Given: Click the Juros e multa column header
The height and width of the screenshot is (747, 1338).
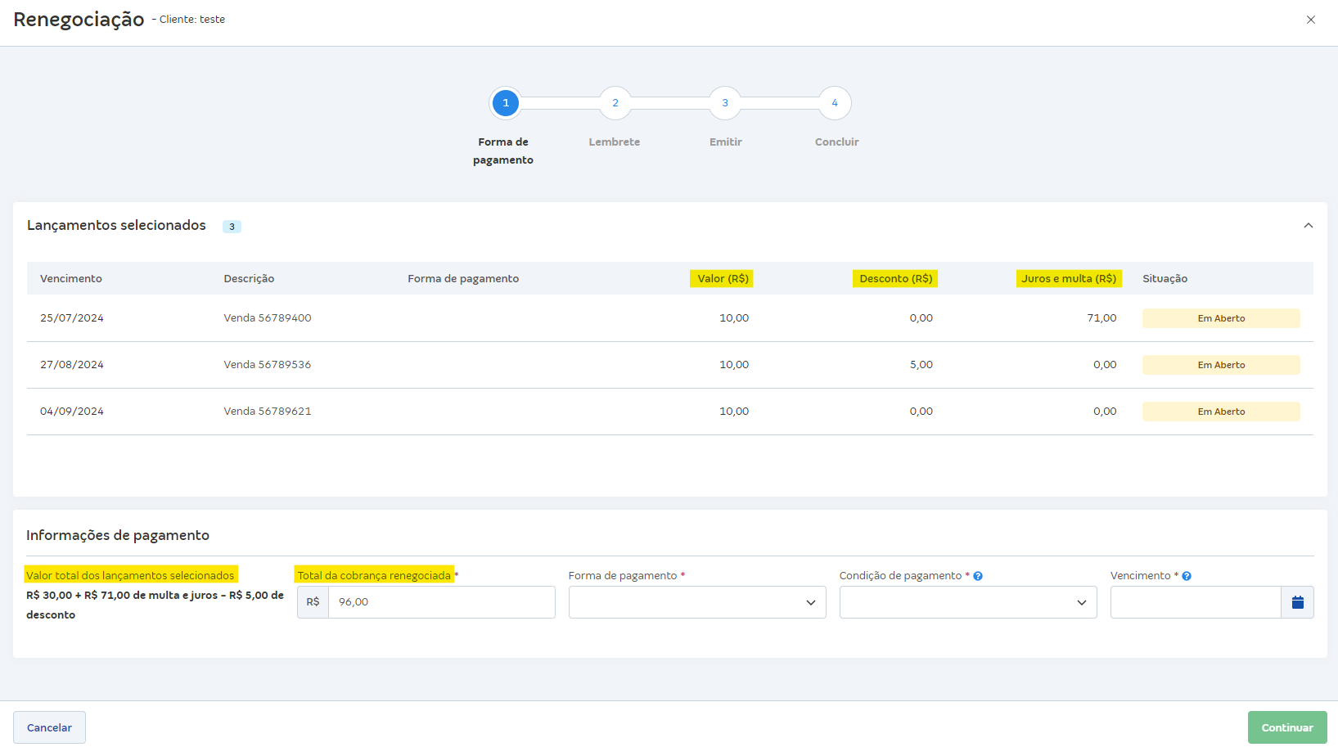Looking at the screenshot, I should 1068,279.
